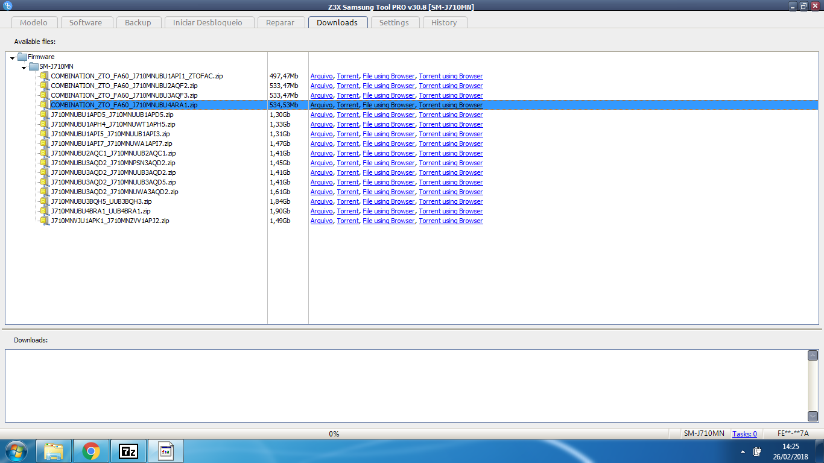824x463 pixels.
Task: Click the zip icon beside COMBINATION_ZTO_FA60_J710MNUBU2AQF2.zip
Action: point(44,86)
